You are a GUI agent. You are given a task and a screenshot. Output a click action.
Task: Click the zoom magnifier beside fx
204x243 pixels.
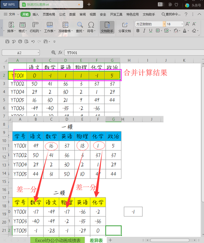53,53
